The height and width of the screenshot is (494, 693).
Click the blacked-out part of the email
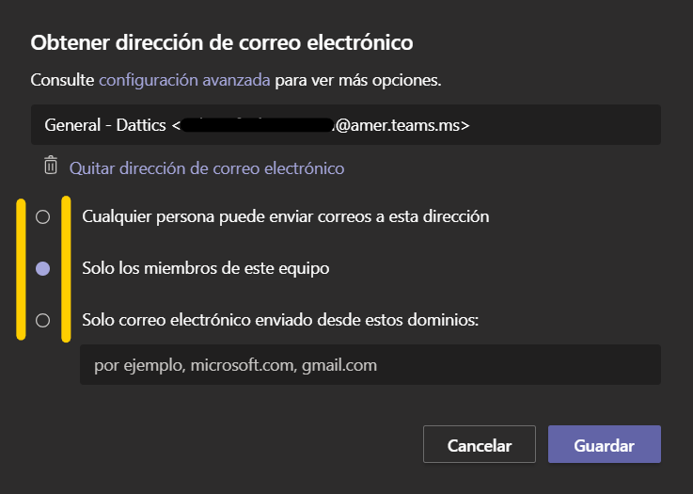pos(259,124)
